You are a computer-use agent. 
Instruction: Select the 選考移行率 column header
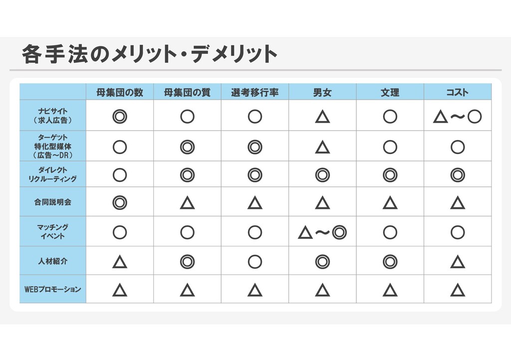(255, 92)
